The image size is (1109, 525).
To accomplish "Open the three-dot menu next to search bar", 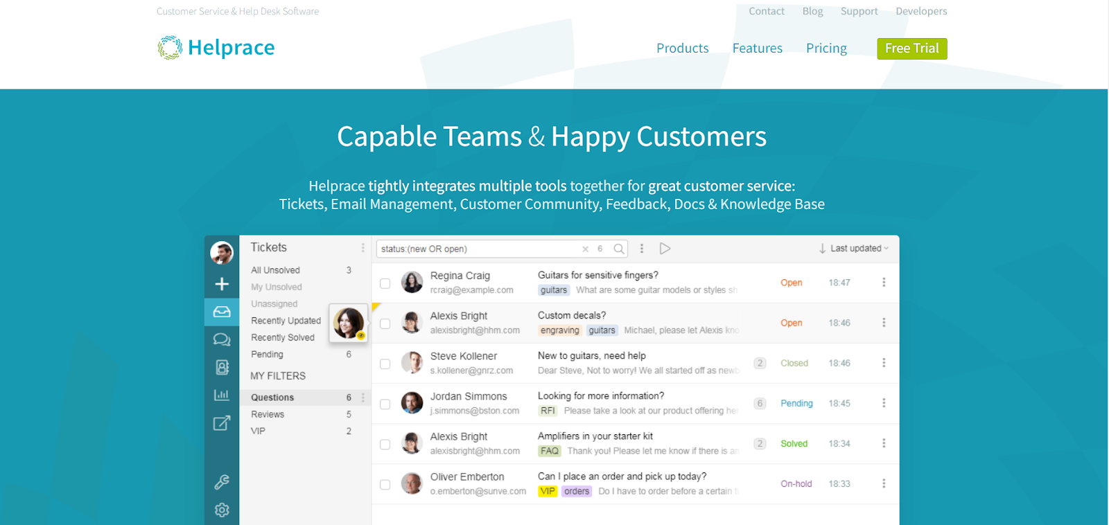I will (642, 248).
